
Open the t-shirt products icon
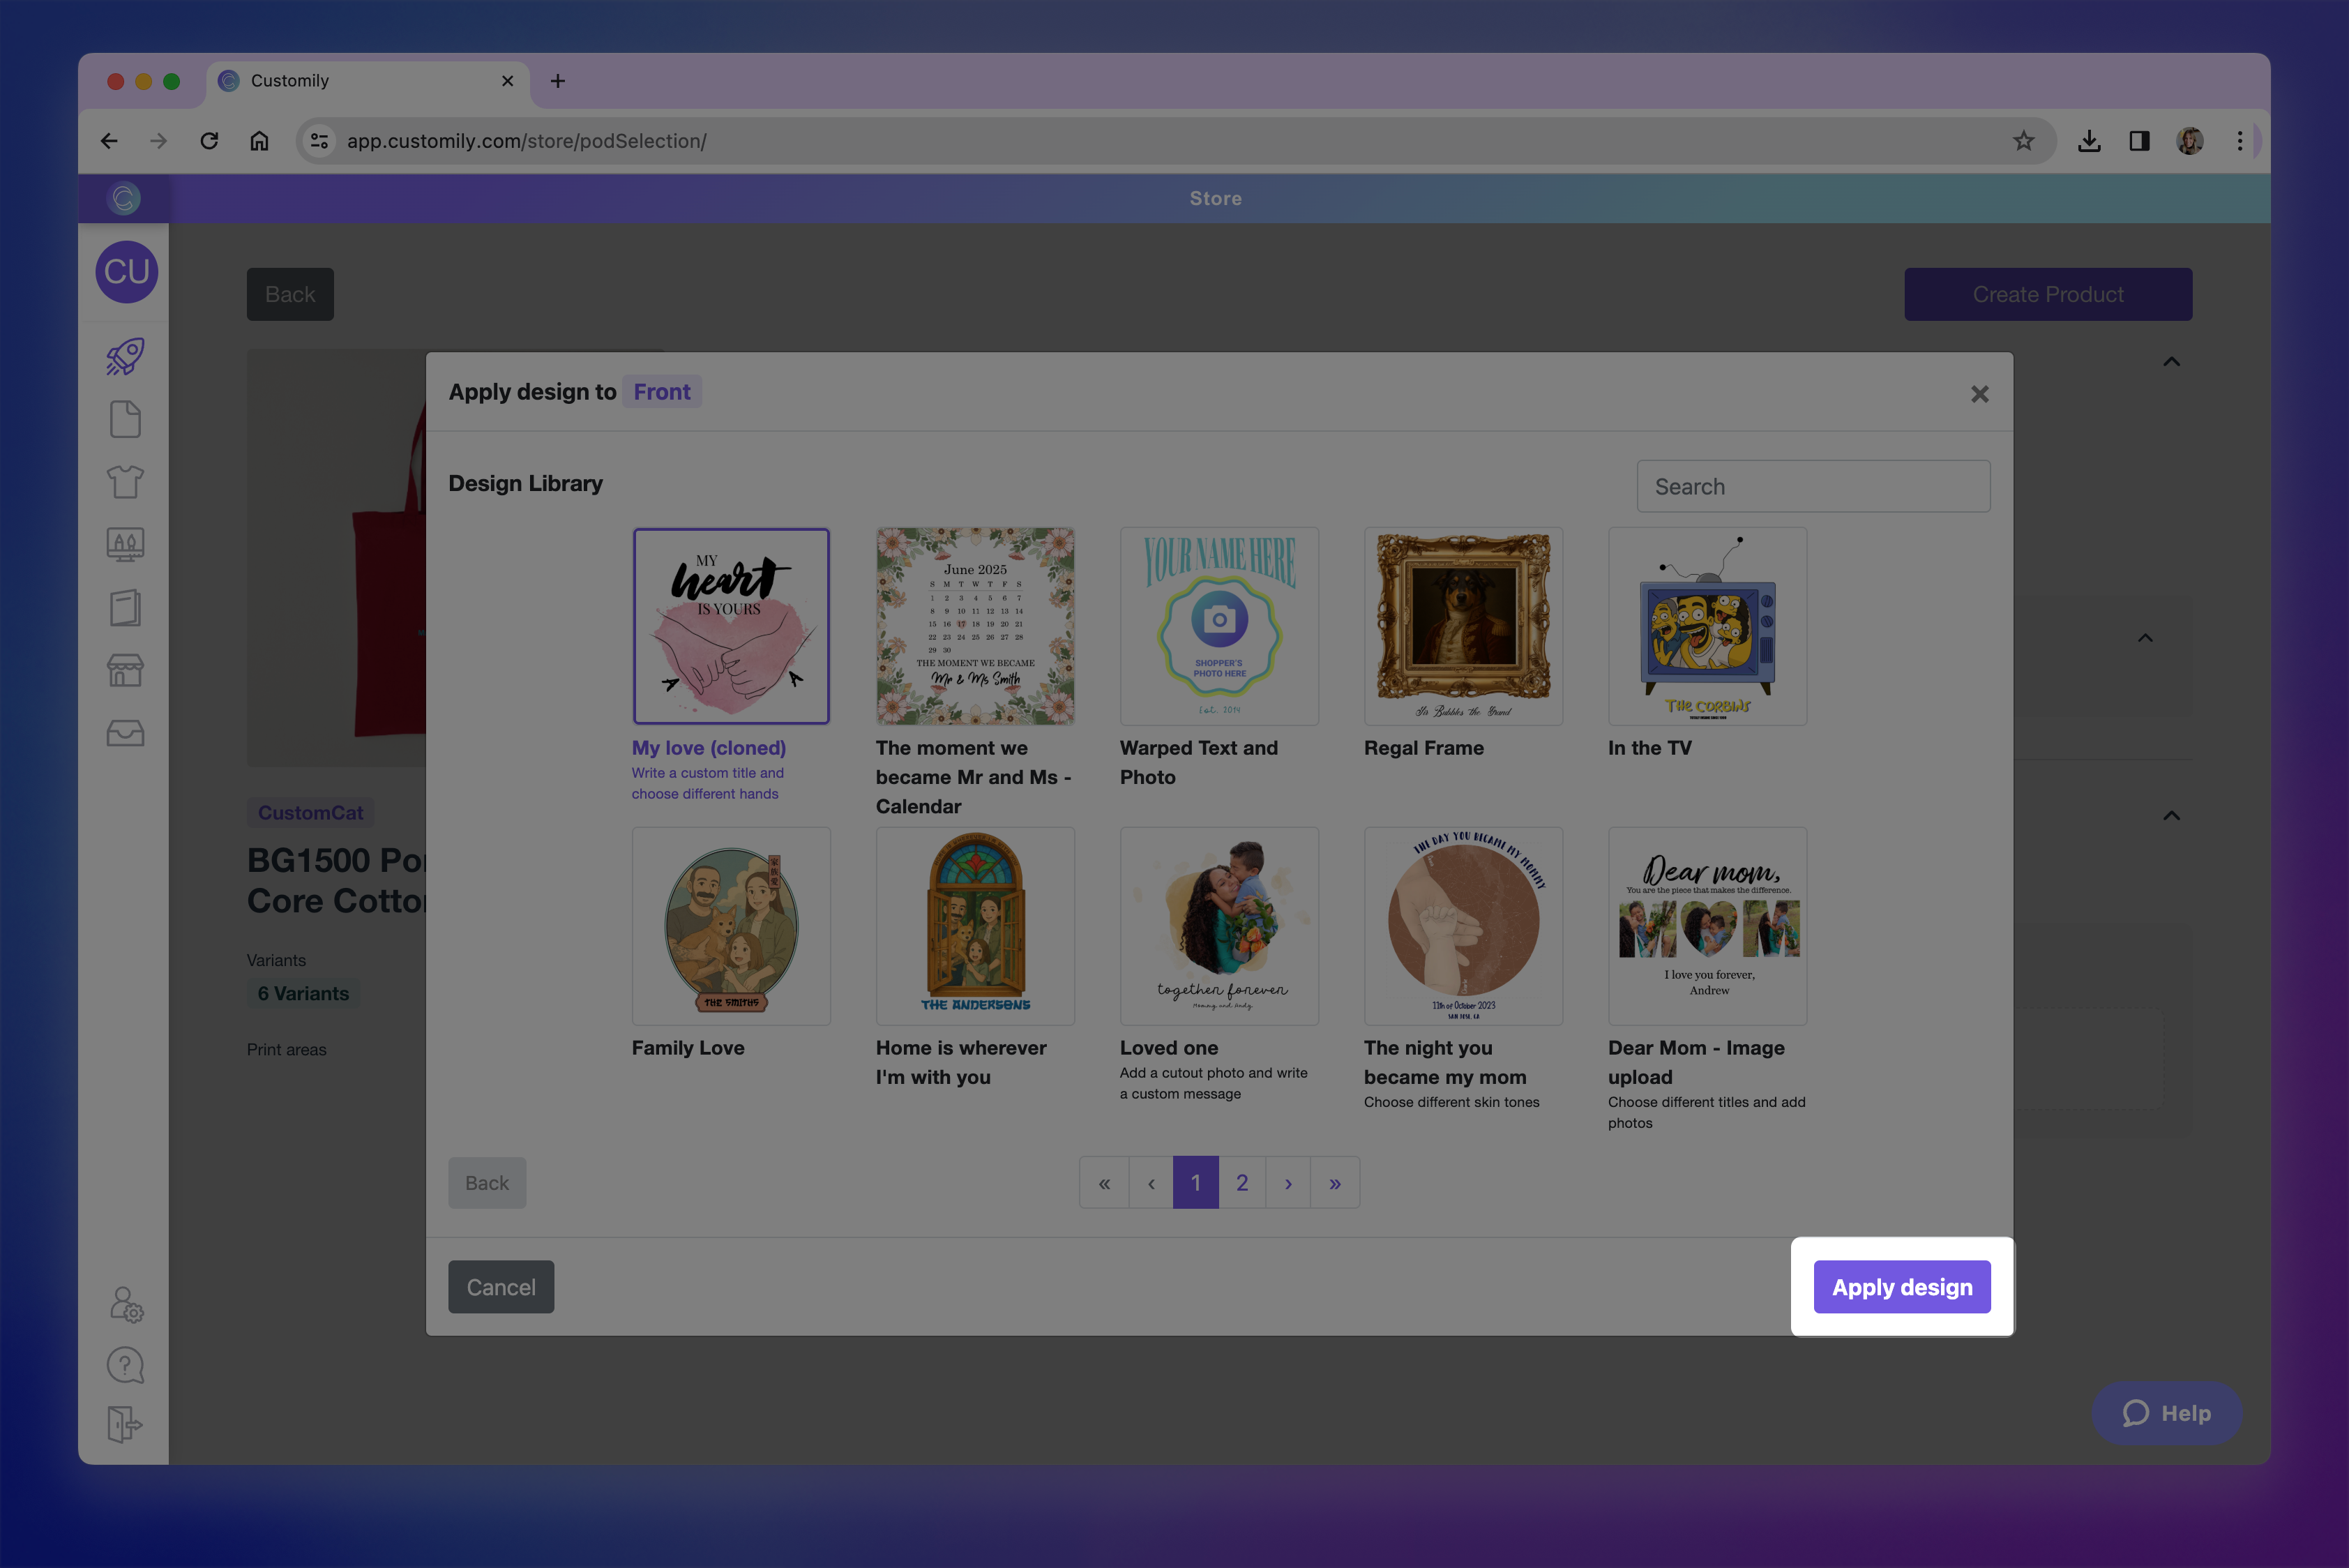tap(125, 482)
